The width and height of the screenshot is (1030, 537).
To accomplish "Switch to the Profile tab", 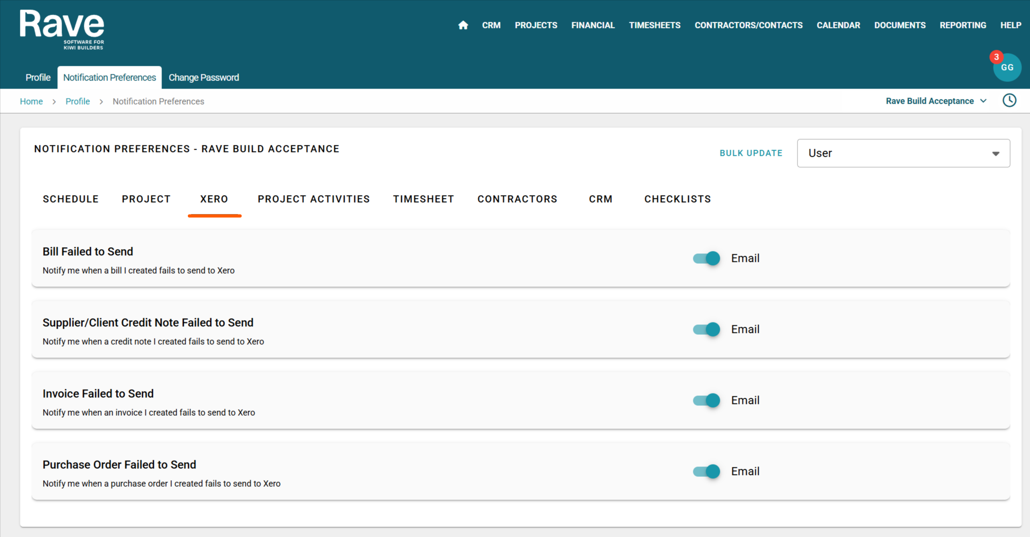I will click(38, 77).
